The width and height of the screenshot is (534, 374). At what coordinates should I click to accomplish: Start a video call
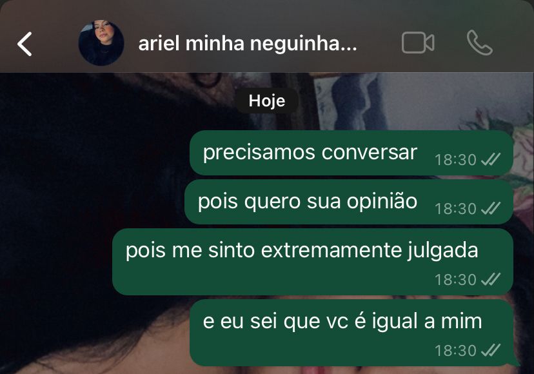418,43
